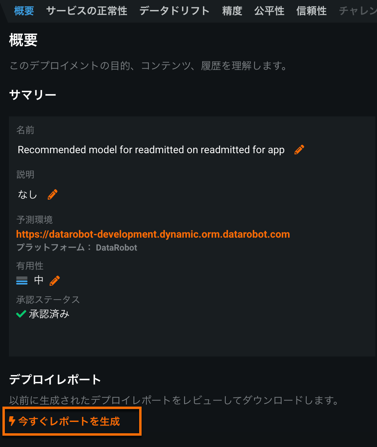Viewport: 377px width, 447px height.
Task: Click the Recommended model deployment name text
Action: click(151, 150)
